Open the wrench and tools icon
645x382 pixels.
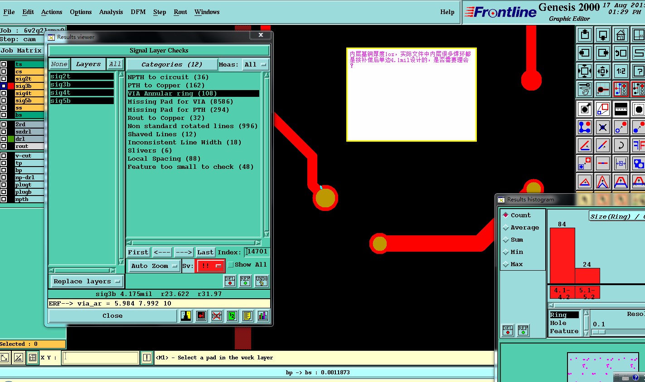click(x=585, y=89)
